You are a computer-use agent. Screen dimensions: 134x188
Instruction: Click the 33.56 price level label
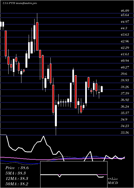click(x=125, y=133)
